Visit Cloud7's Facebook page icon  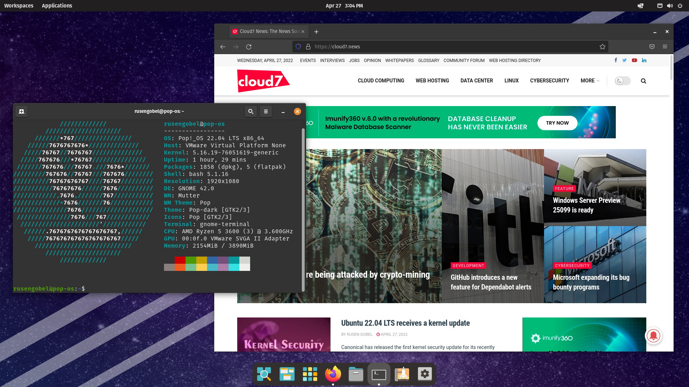tap(616, 60)
